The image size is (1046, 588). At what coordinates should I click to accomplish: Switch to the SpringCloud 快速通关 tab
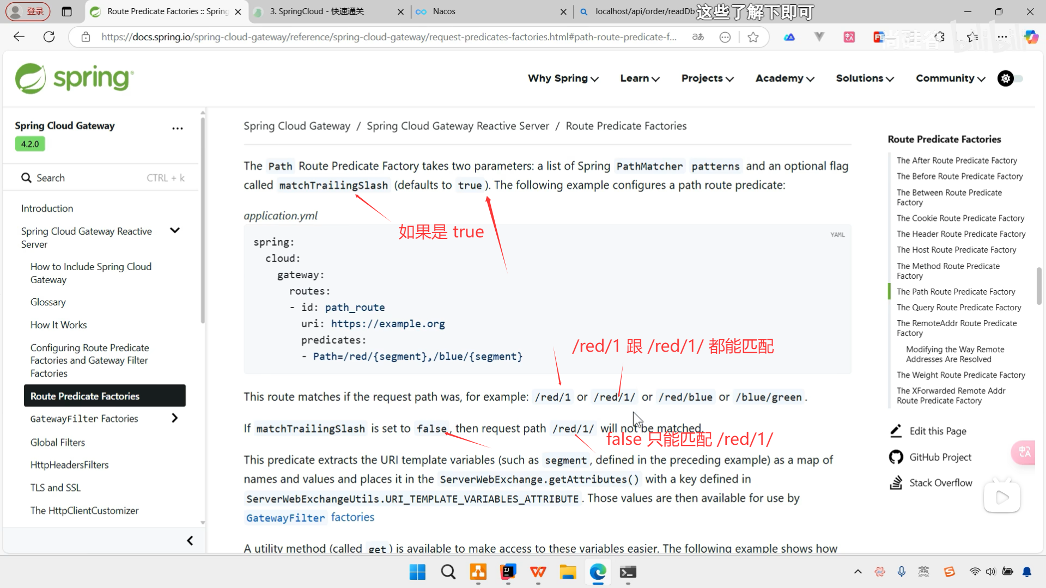coord(317,11)
